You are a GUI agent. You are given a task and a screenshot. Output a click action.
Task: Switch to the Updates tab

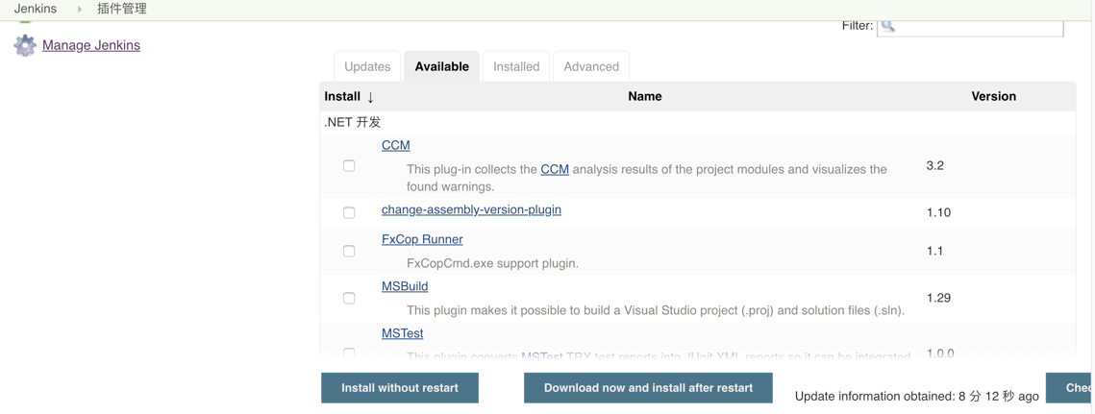pos(367,66)
